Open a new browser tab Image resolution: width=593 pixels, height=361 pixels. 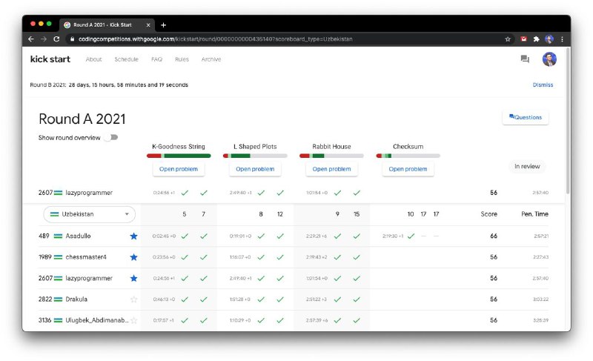[163, 25]
